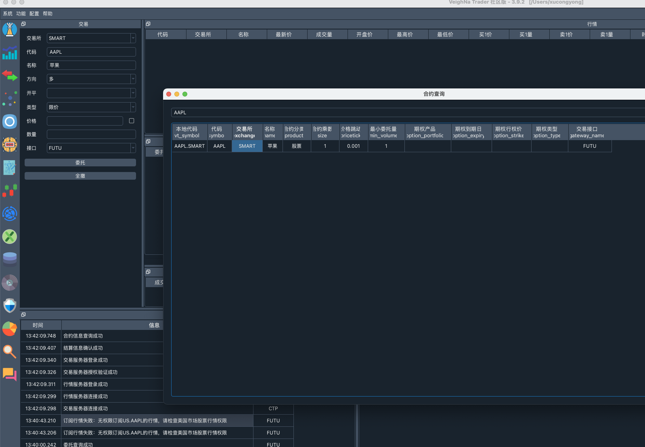Click the 最新价 column header in 行情 panel

tap(287, 34)
